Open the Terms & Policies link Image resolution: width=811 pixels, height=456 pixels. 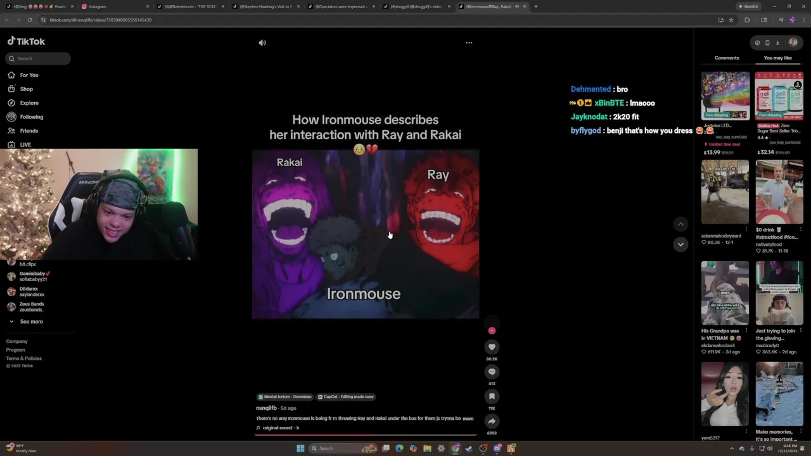24,358
